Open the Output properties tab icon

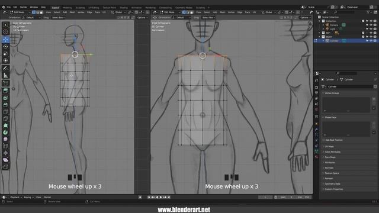click(316, 93)
